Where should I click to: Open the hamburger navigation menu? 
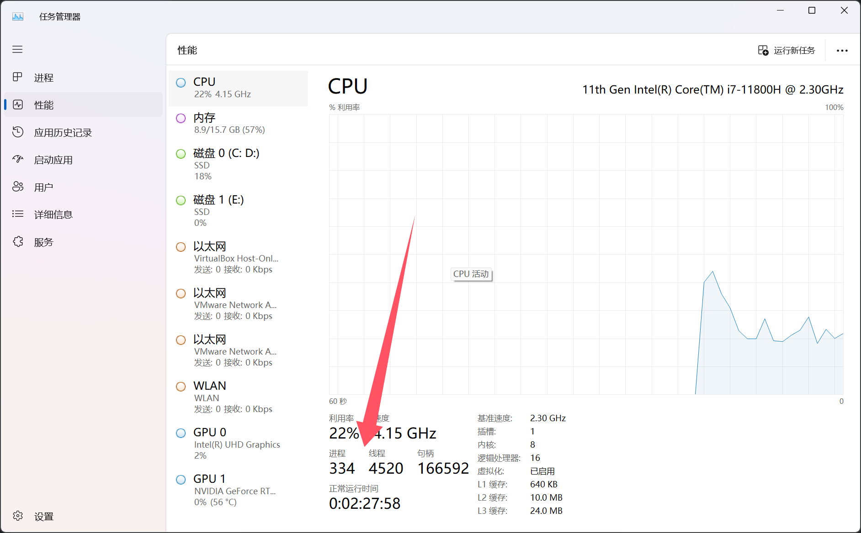17,49
